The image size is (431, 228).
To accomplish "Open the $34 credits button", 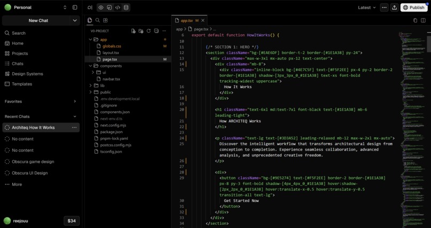I will tap(72, 221).
